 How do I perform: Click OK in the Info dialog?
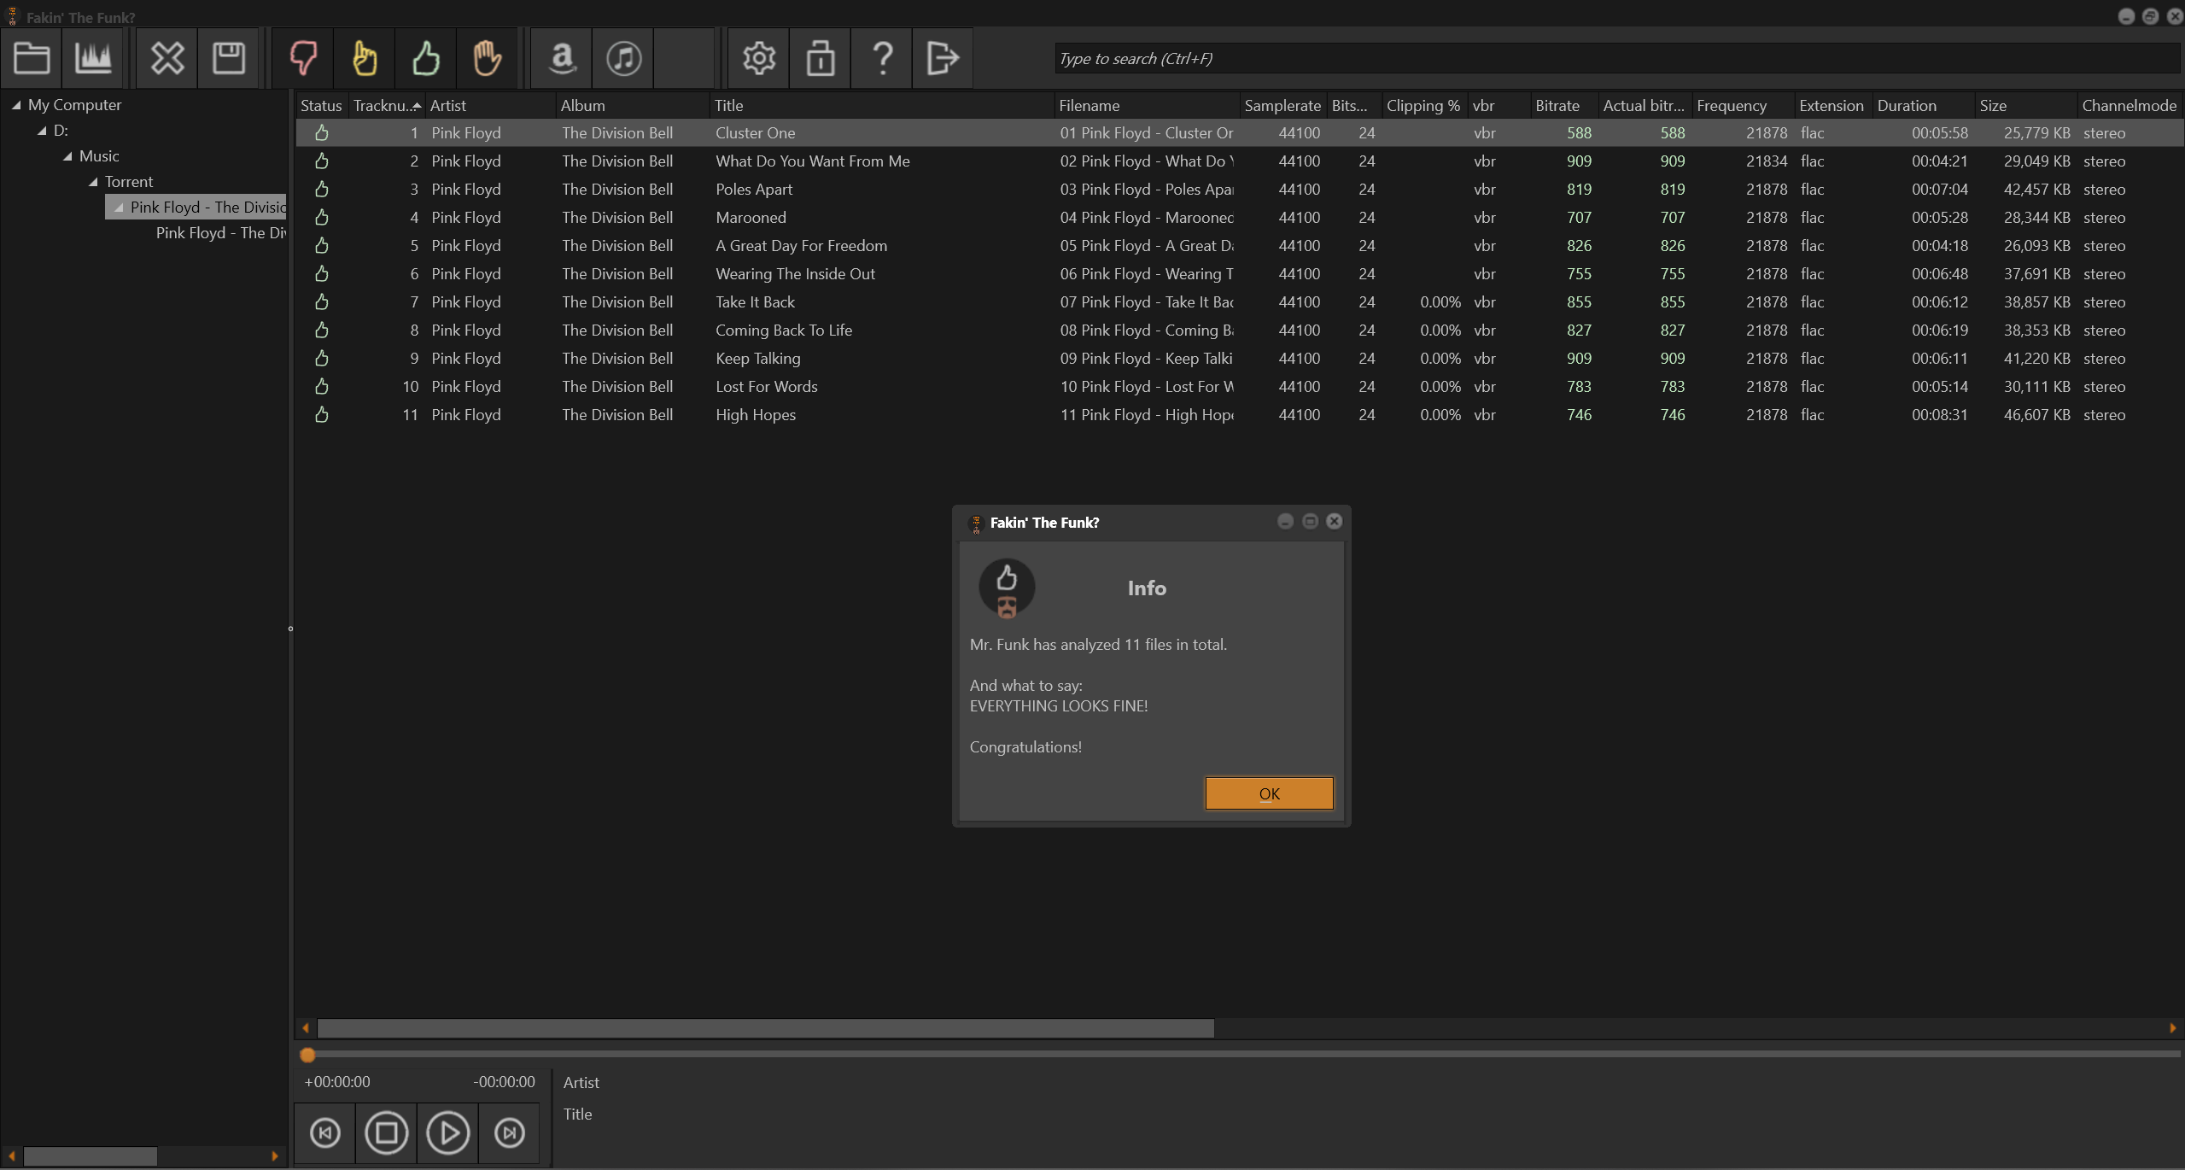point(1269,793)
